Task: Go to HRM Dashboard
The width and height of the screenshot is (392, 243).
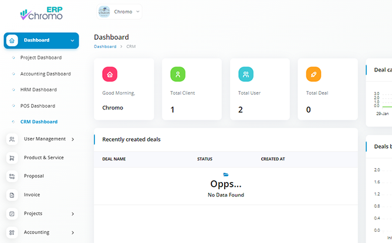Action: [38, 90]
